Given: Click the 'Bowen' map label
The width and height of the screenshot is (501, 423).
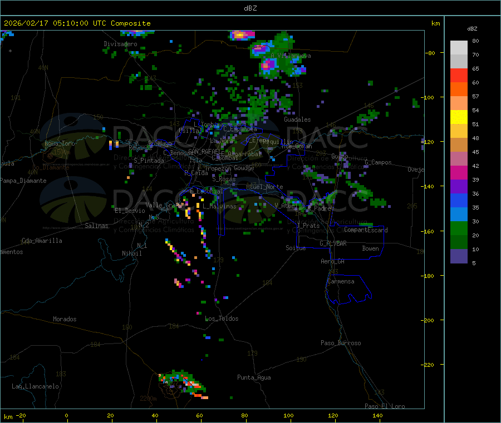Looking at the screenshot, I should (371, 248).
